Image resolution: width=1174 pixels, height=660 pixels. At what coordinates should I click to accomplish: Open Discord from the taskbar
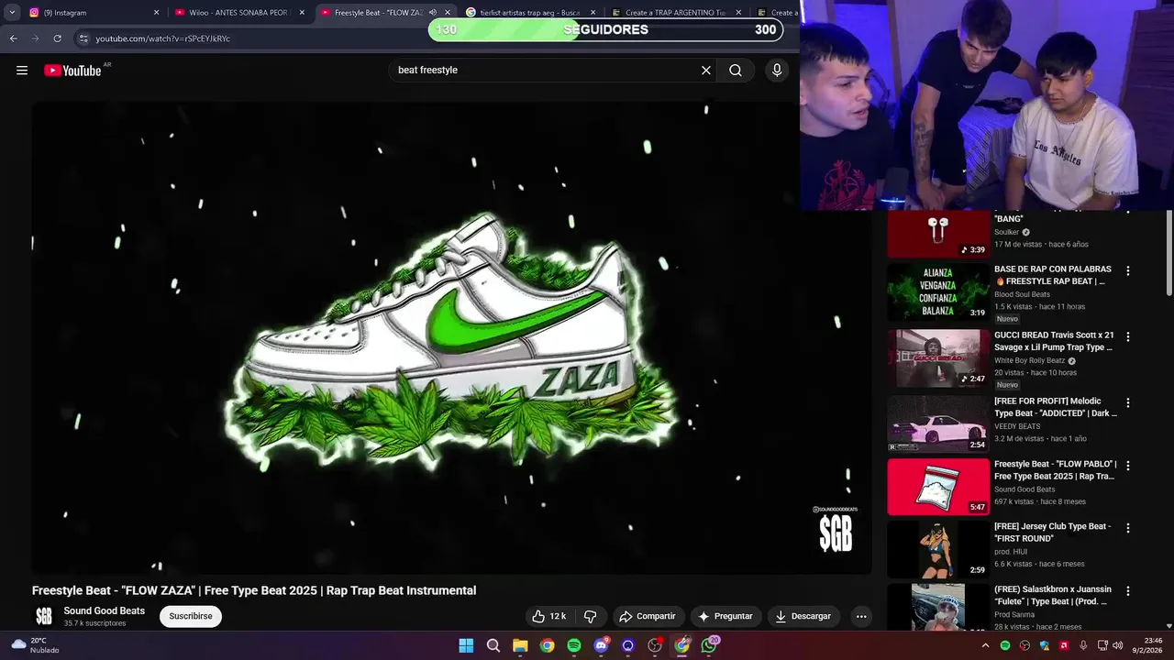coord(601,645)
